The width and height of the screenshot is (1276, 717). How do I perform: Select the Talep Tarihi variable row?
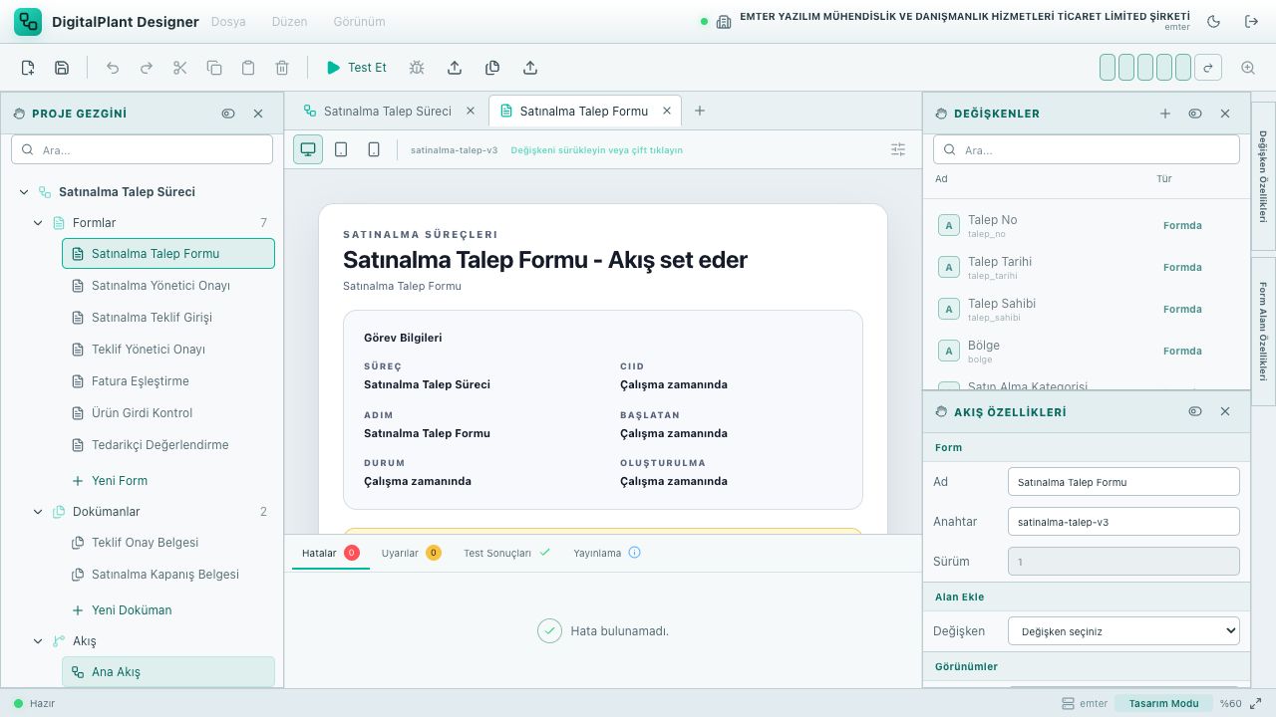click(x=1086, y=267)
